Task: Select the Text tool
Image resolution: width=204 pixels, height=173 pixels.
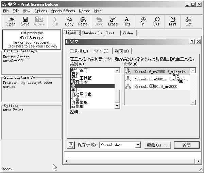Action: [x=126, y=21]
